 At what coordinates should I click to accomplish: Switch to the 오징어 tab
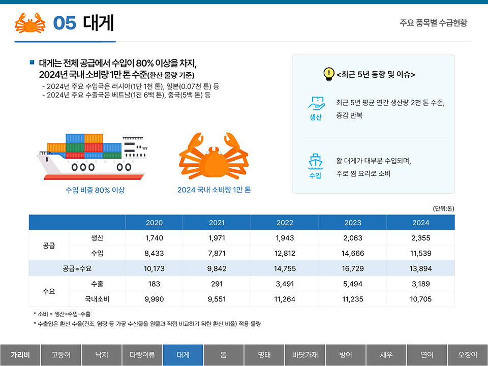[468, 355]
